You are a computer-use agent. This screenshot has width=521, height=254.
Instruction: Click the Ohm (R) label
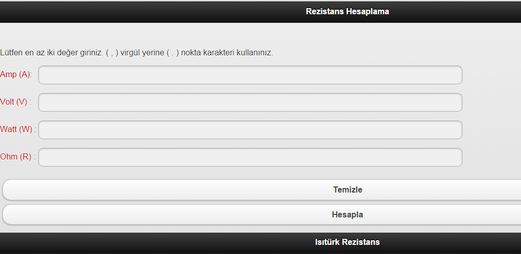tap(17, 157)
